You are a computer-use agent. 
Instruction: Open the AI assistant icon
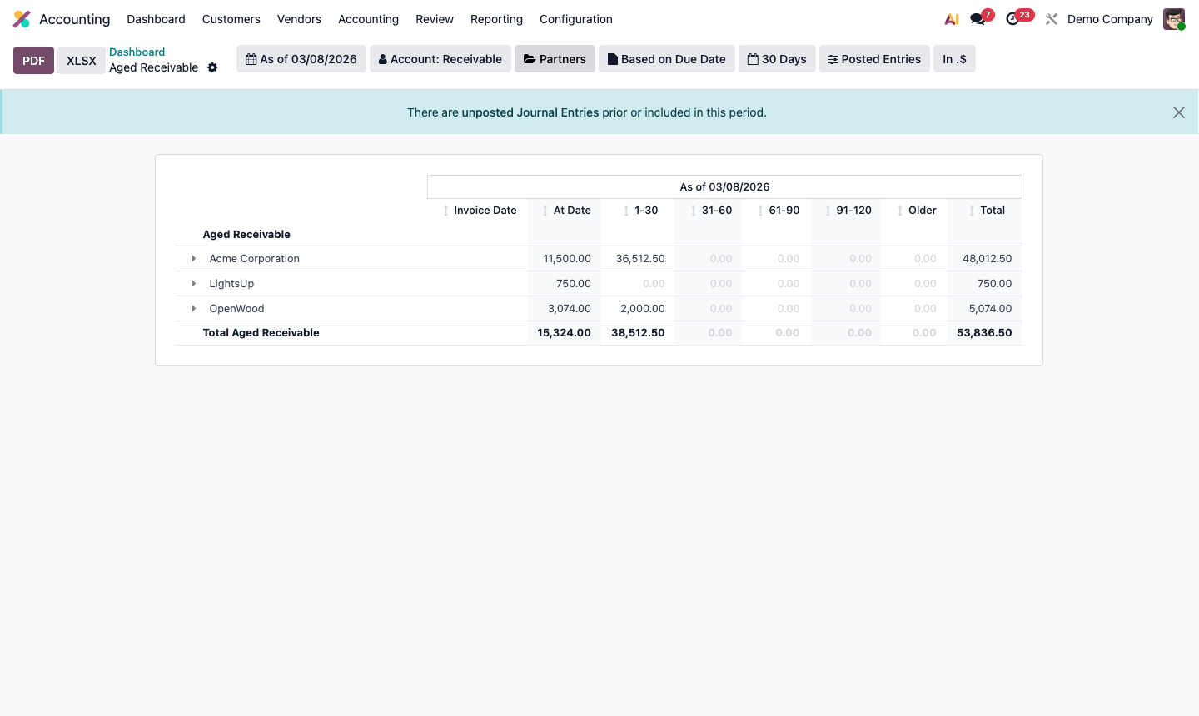click(x=951, y=17)
